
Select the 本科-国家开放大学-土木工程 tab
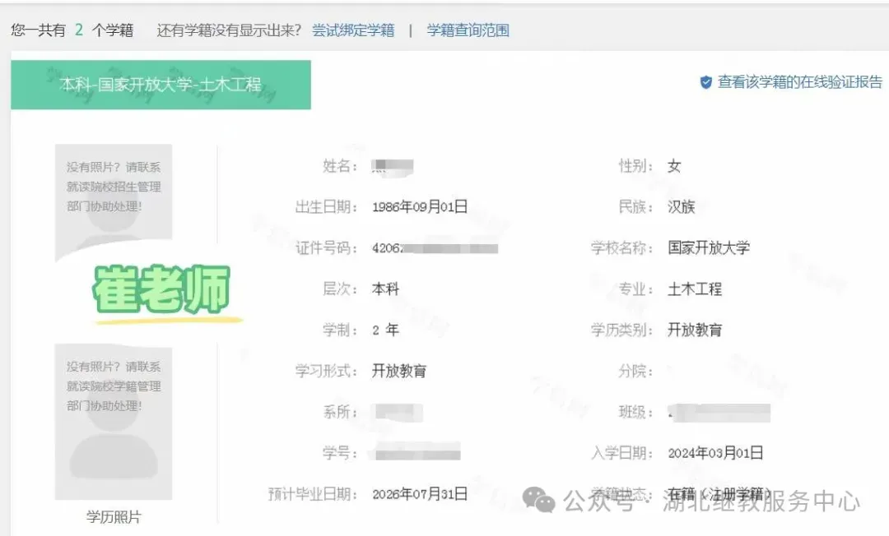coord(161,85)
